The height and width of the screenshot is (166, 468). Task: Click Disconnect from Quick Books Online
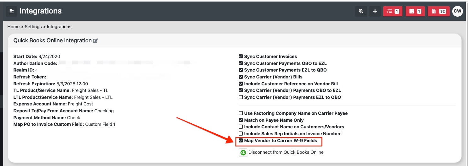[286, 152]
